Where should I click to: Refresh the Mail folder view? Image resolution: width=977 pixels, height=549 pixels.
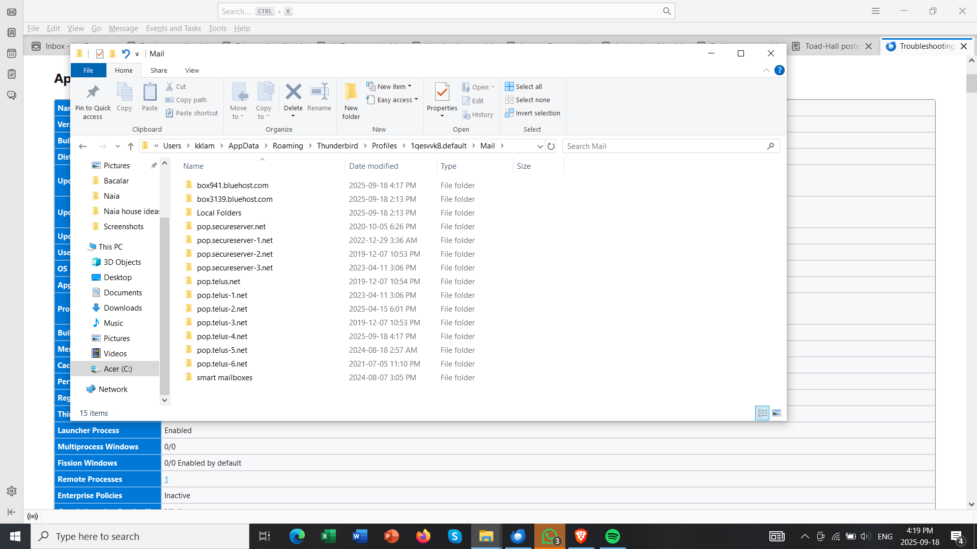click(551, 146)
